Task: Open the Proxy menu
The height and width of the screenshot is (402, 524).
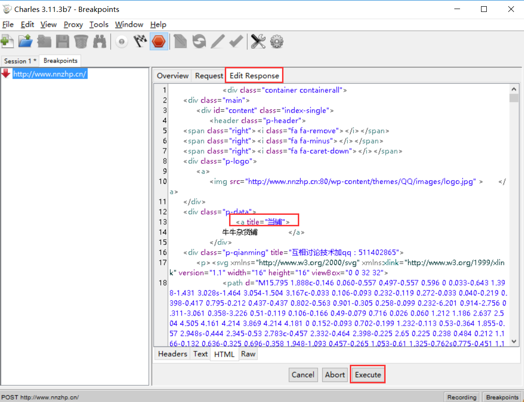Action: coord(73,24)
